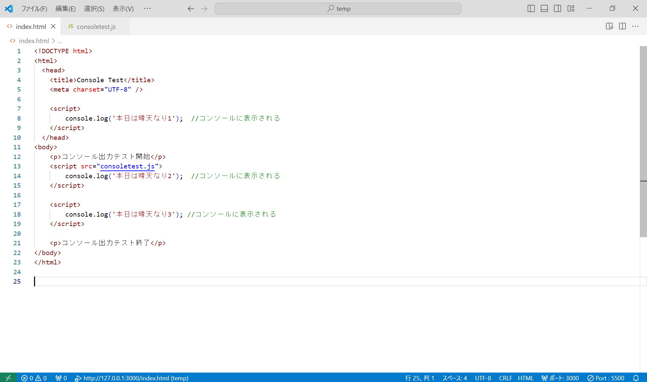Click the opening <body> tag

pyautogui.click(x=46, y=147)
